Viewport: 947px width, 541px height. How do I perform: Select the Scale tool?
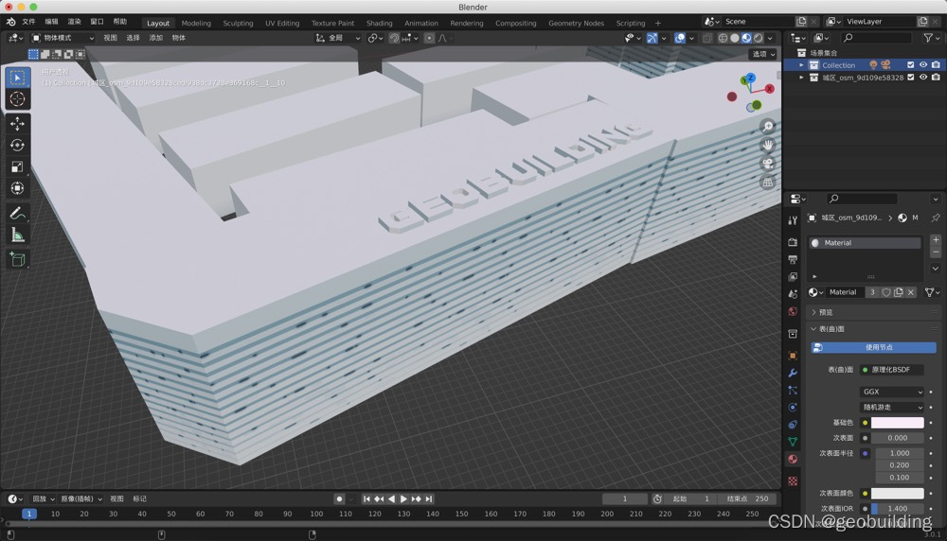coord(17,167)
